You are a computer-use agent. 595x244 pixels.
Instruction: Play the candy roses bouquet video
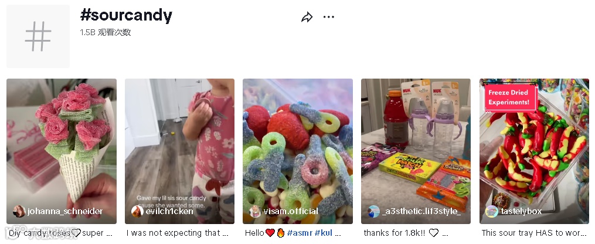click(x=62, y=151)
